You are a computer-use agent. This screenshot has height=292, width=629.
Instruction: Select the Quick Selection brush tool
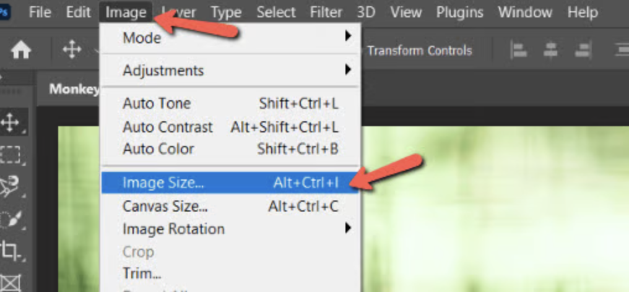pyautogui.click(x=11, y=219)
